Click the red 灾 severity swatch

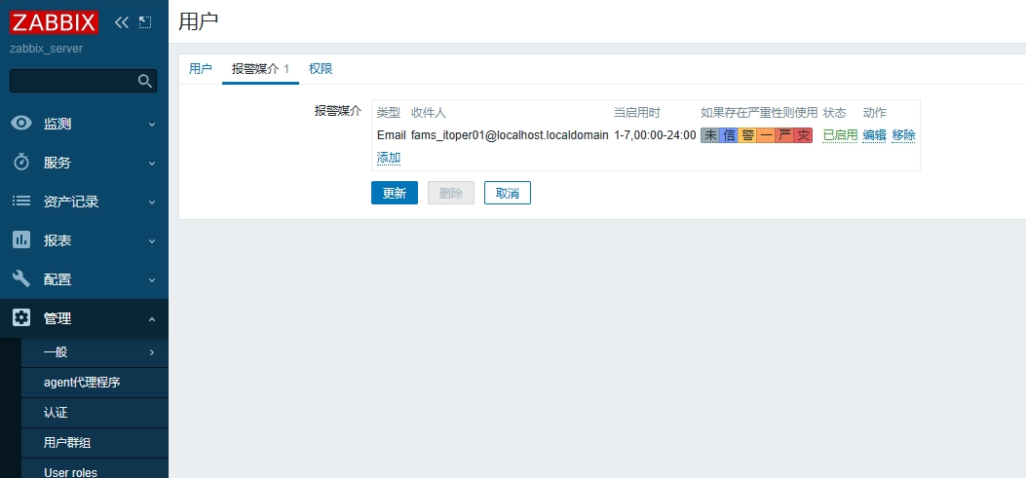pos(803,135)
